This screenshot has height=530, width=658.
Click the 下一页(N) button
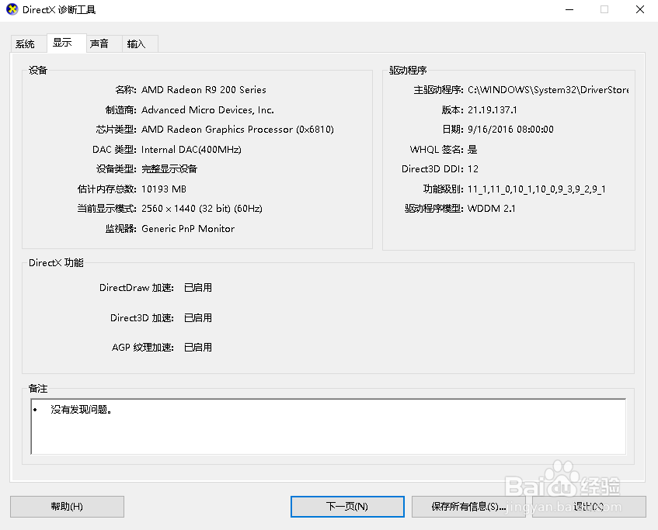point(346,506)
